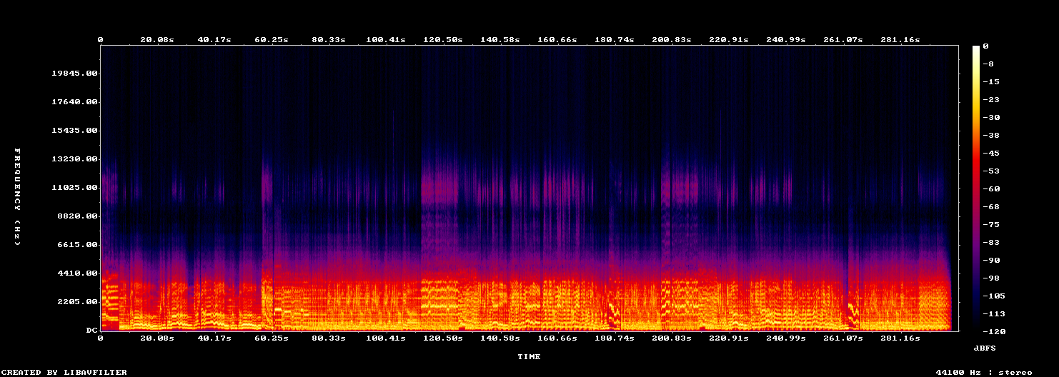Click 160.66s on the lower time axis
The image size is (1059, 377).
[x=557, y=338]
